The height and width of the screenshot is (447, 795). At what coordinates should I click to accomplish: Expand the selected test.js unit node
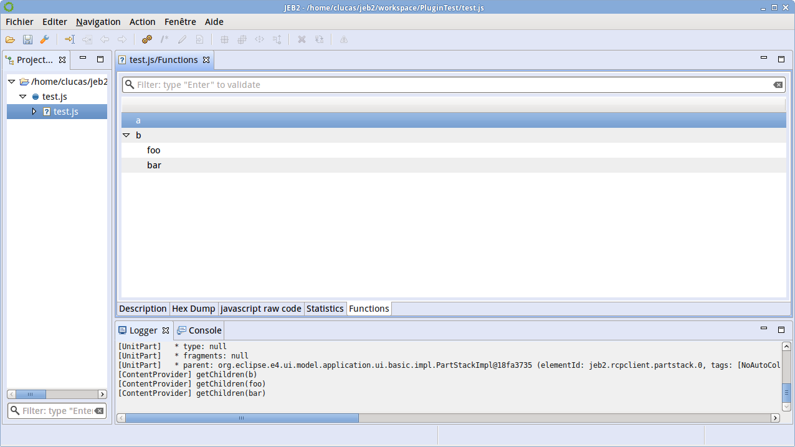pos(34,112)
